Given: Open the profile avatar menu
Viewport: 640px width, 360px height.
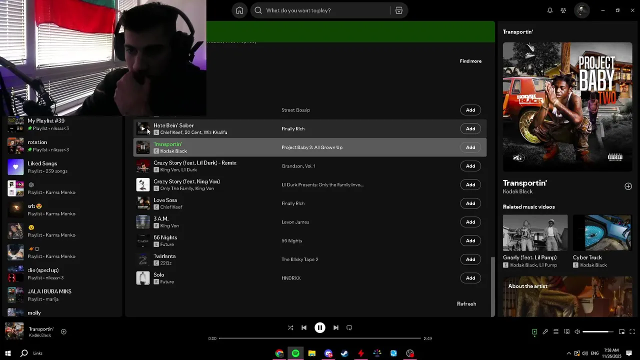Looking at the screenshot, I should pos(581,10).
